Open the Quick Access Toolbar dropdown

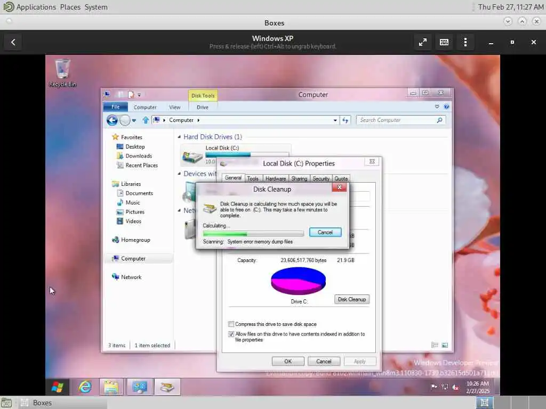click(139, 95)
